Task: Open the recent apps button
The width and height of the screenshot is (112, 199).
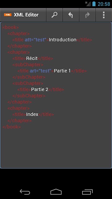Action: click(x=87, y=192)
